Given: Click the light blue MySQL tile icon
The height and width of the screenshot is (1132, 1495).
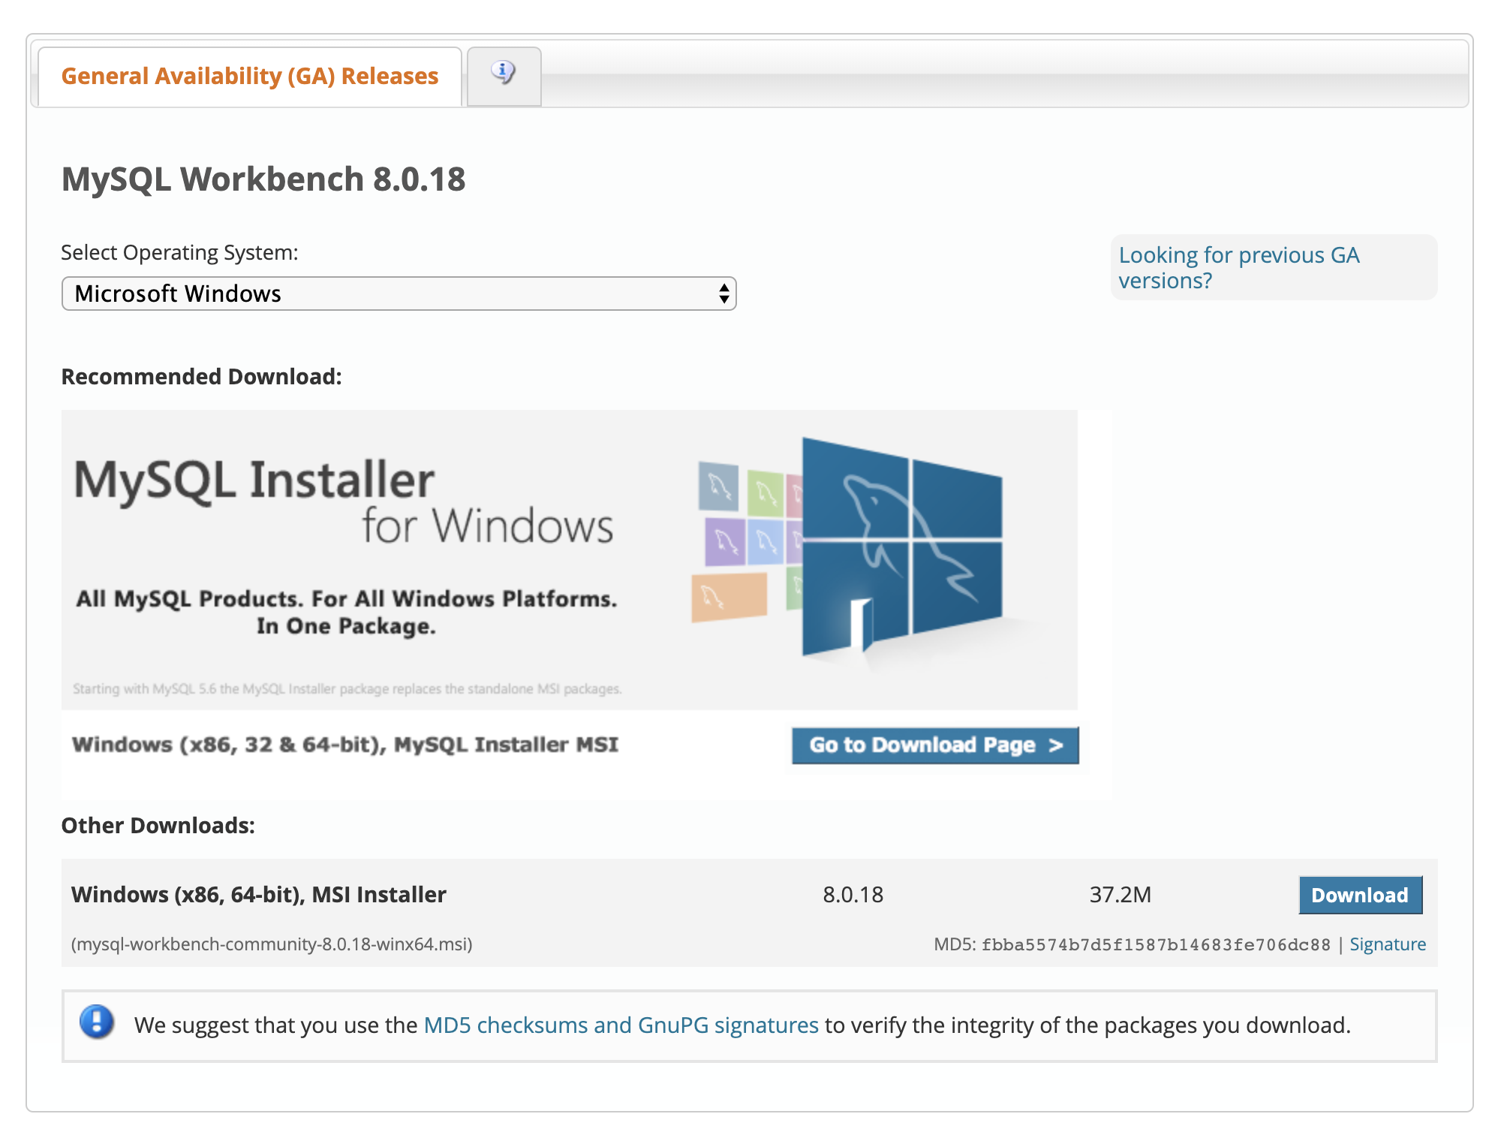Looking at the screenshot, I should [x=765, y=541].
